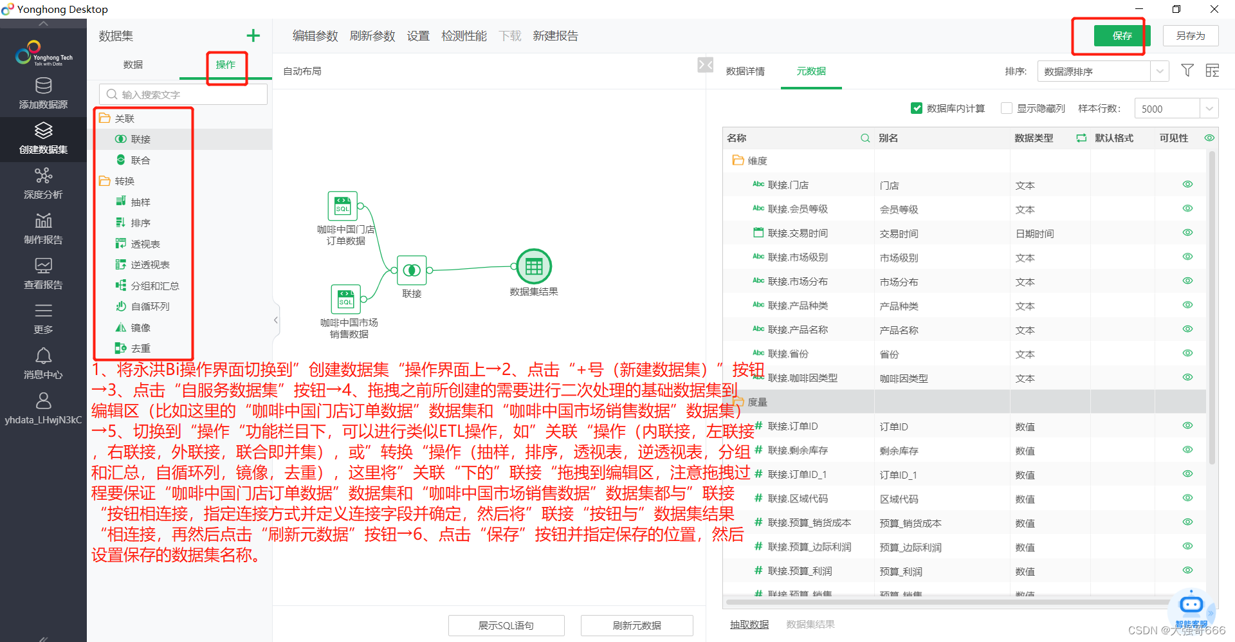Switch to the 元数据 tab
Image resolution: width=1235 pixels, height=642 pixels.
(811, 71)
